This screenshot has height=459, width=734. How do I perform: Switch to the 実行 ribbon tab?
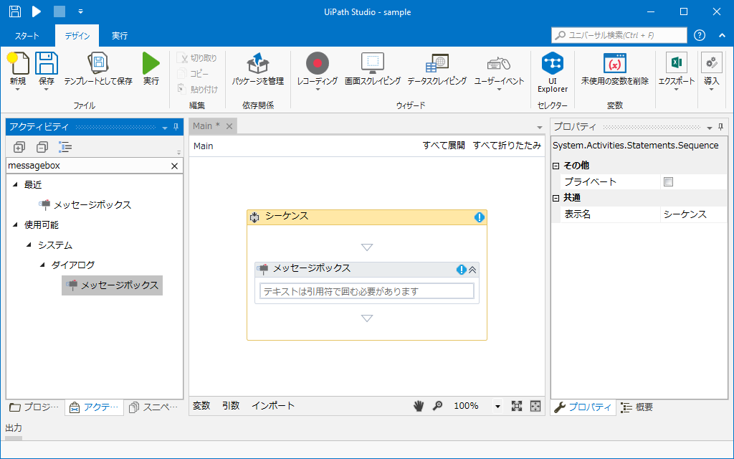[x=120, y=36]
